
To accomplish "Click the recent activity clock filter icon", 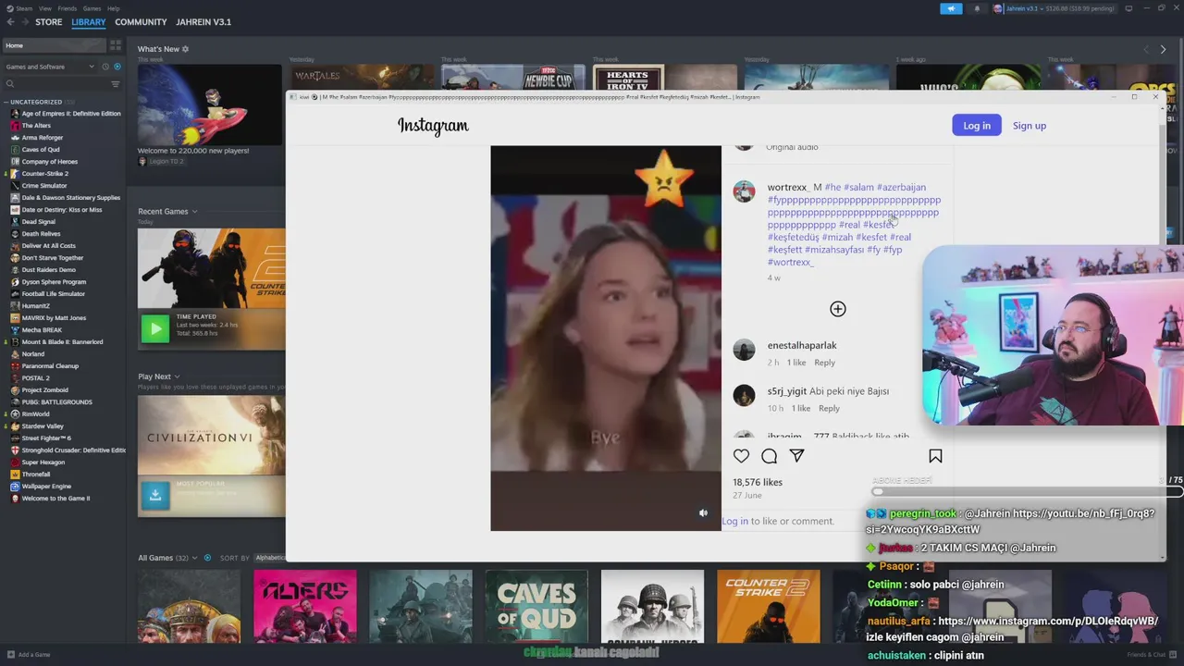I will point(105,67).
